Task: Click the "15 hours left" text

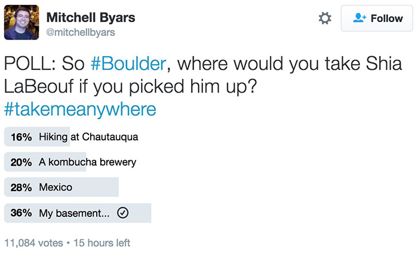Action: coord(100,243)
